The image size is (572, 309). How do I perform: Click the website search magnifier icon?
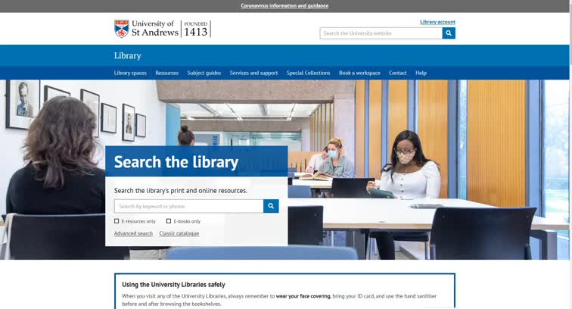(449, 33)
